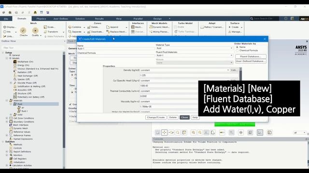The image size is (309, 173).
Task: Choose Separate zones in the ribbon
Action: (75, 32)
